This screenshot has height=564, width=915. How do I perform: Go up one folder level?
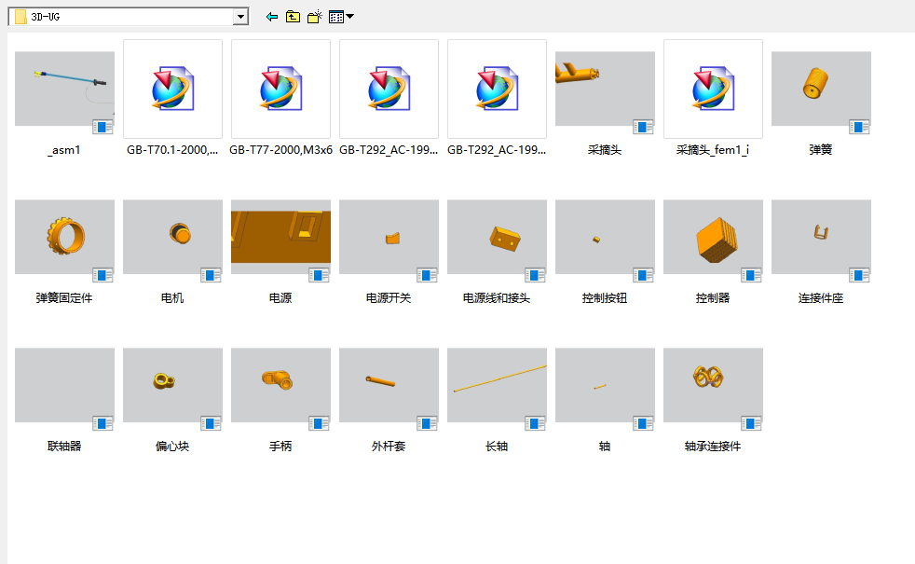click(x=293, y=17)
